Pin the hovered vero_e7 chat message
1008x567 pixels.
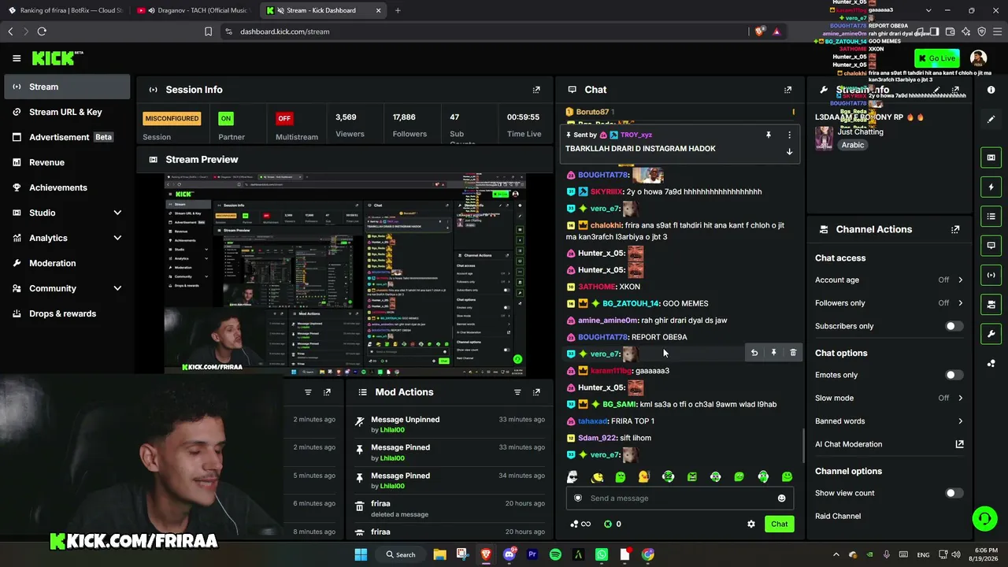[x=773, y=353]
